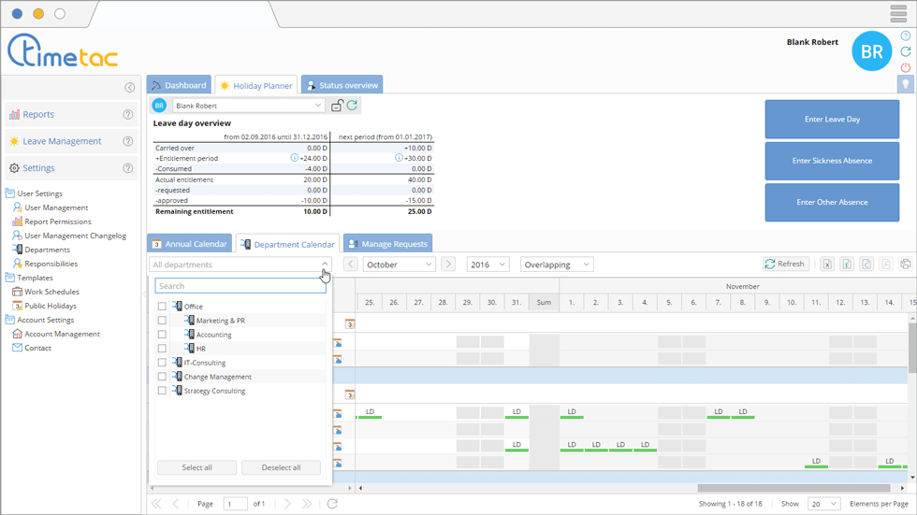
Task: Tick the IT-Consulting checkbox
Action: coord(162,363)
